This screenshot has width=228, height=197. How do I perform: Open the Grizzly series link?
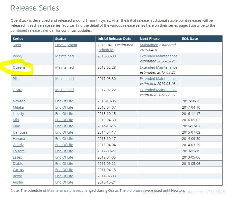(18, 145)
